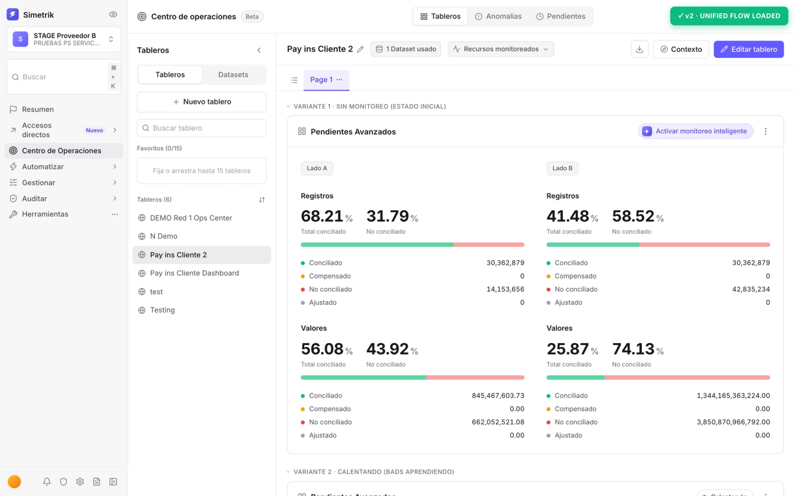Open notifications bell icon
The height and width of the screenshot is (496, 795).
point(47,482)
